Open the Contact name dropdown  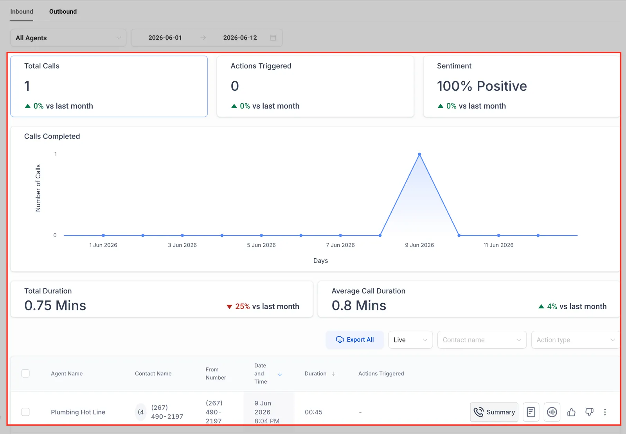(482, 340)
